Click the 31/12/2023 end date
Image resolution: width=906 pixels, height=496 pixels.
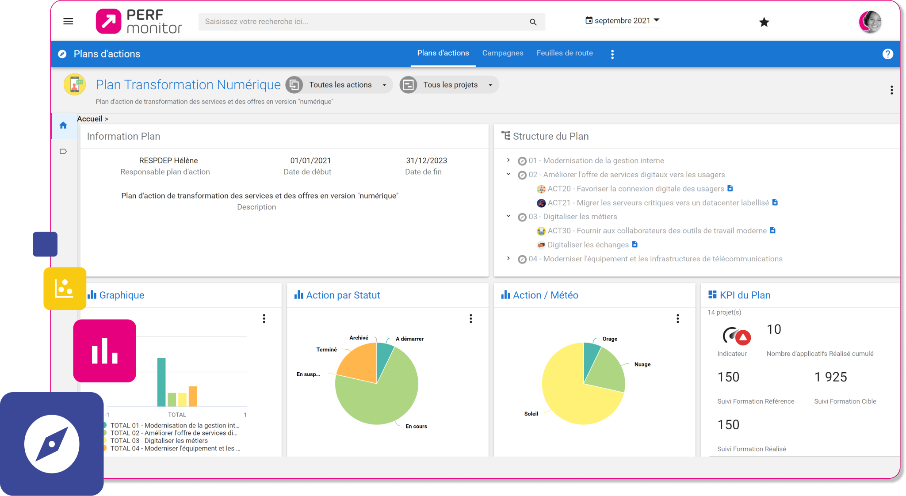click(x=427, y=160)
